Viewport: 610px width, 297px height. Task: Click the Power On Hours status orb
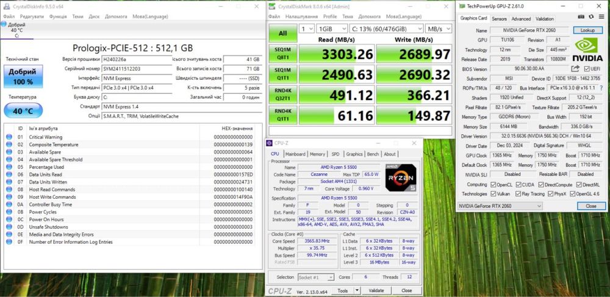(x=9, y=220)
